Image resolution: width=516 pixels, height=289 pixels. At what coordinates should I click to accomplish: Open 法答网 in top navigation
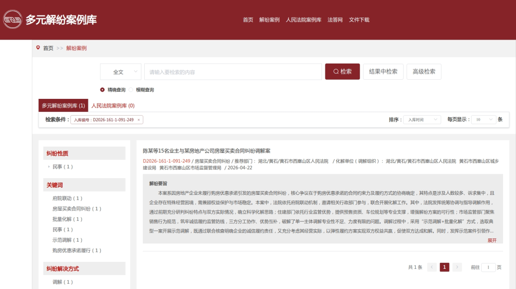pyautogui.click(x=335, y=20)
